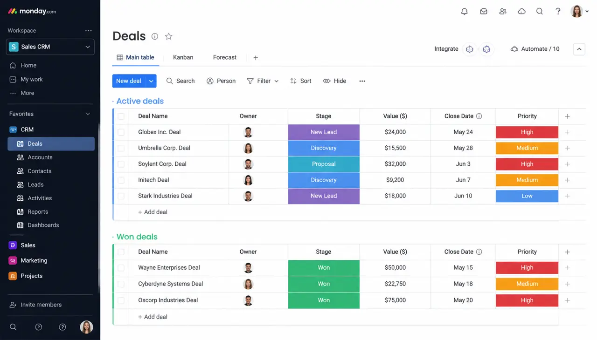This screenshot has height=340, width=597.
Task: Add deal in Won deals group
Action: [153, 317]
